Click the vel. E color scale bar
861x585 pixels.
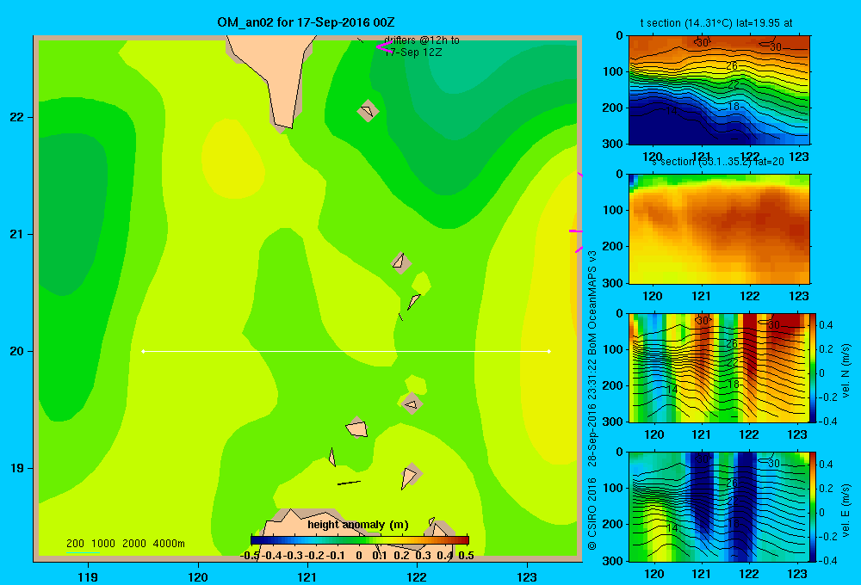[814, 507]
